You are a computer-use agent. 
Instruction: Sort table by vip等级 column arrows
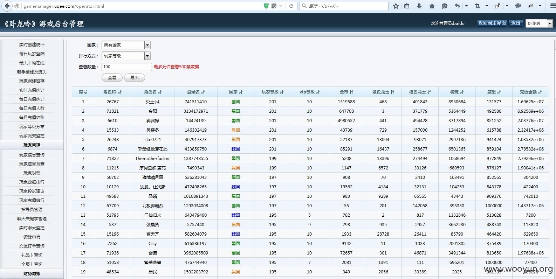coord(318,92)
